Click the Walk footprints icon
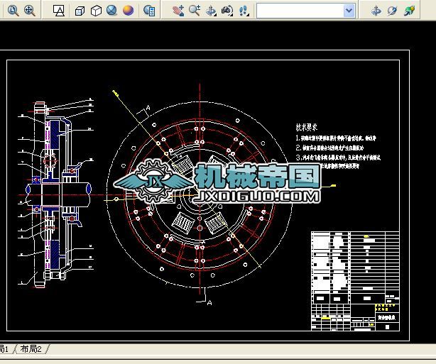 (244, 11)
